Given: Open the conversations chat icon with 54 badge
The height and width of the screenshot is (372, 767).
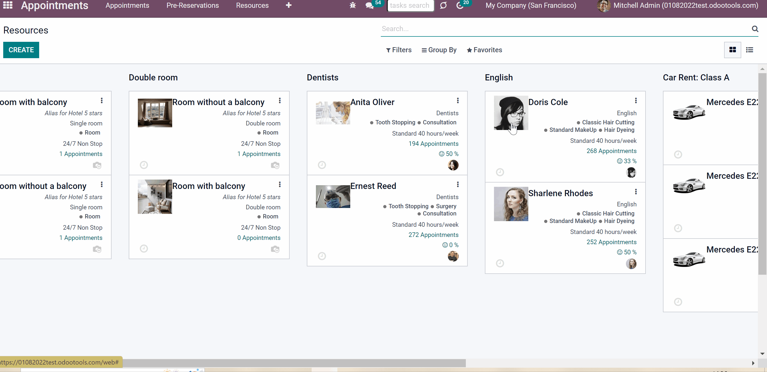Looking at the screenshot, I should (x=370, y=5).
